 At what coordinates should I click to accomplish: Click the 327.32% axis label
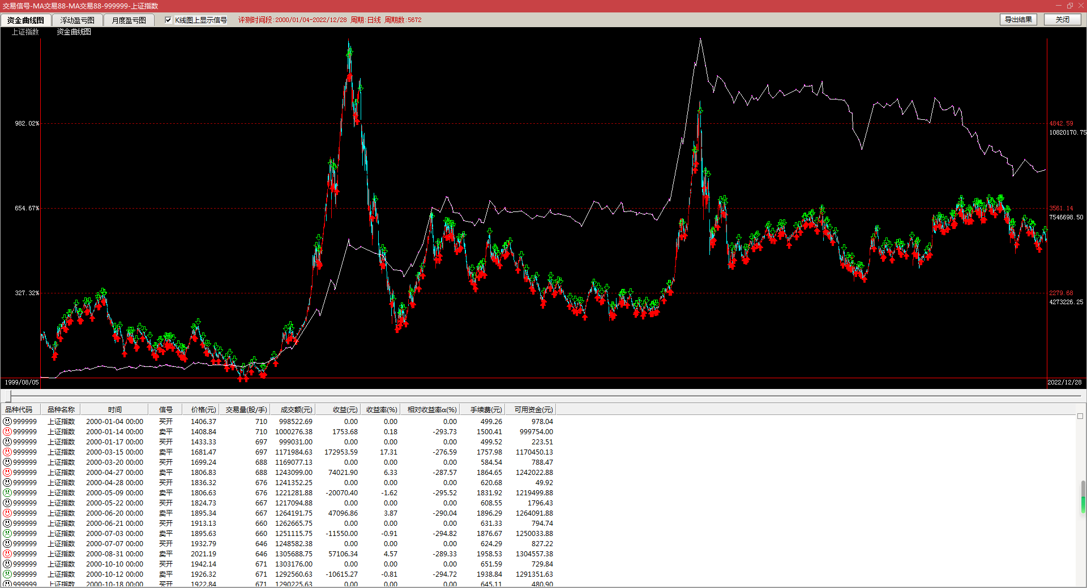point(27,293)
